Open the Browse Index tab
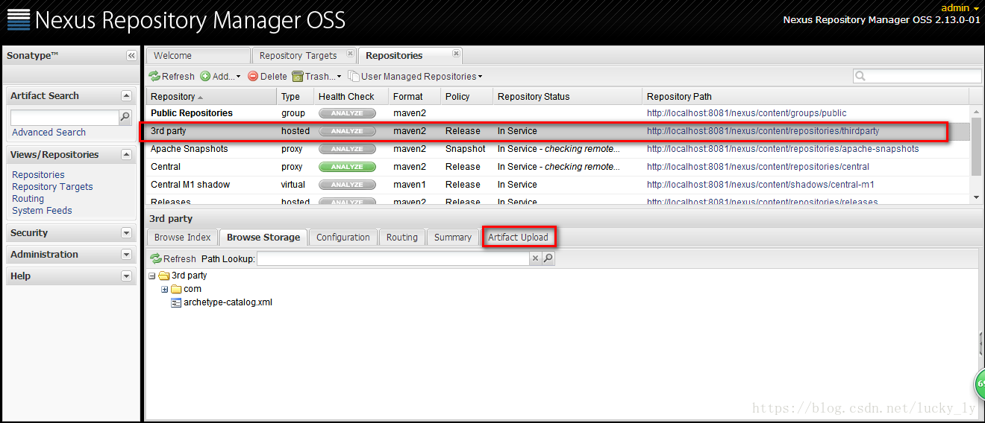Screen dimensions: 985x423 182,238
